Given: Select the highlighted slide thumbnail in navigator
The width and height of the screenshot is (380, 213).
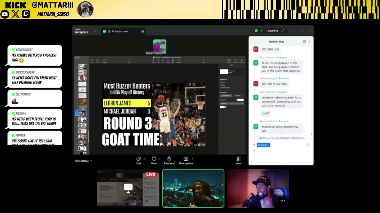Looking at the screenshot, I should tap(82, 113).
